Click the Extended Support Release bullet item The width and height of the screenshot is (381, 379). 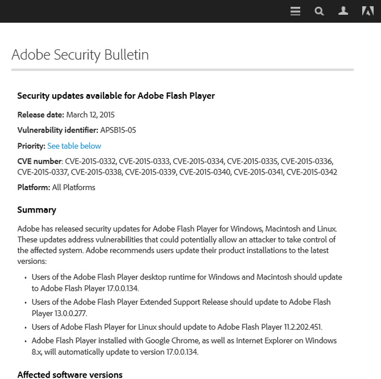181,307
